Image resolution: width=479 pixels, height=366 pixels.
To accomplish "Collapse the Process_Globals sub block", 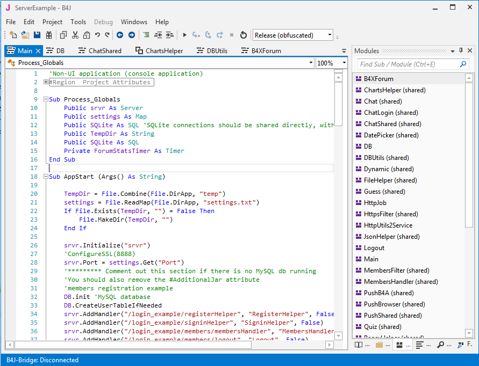I will pyautogui.click(x=46, y=99).
